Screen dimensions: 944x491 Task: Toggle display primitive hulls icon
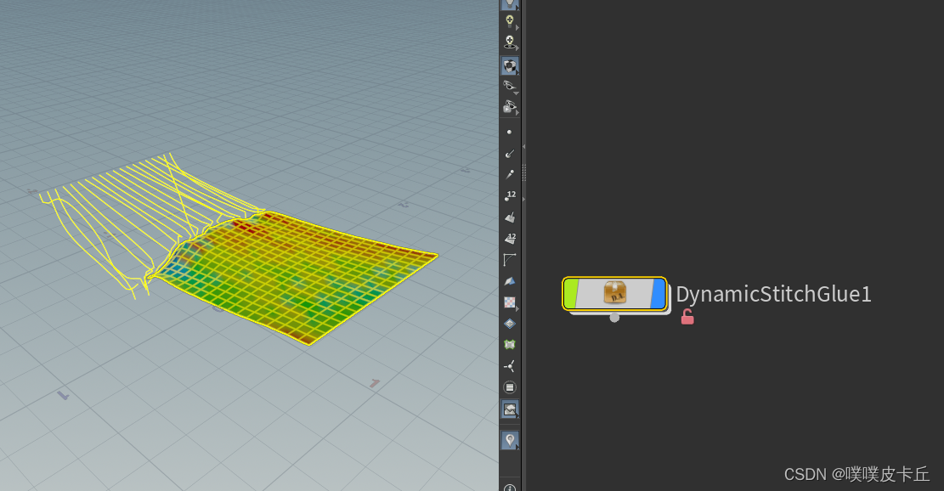pyautogui.click(x=509, y=260)
